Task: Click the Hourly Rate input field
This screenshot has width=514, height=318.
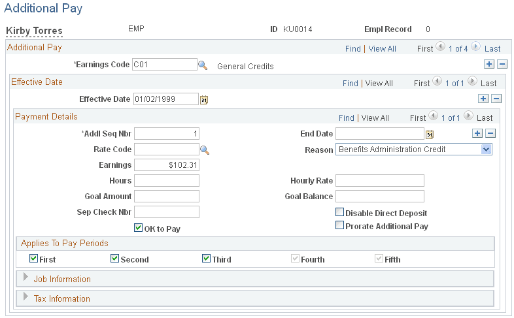Action: [x=379, y=181]
